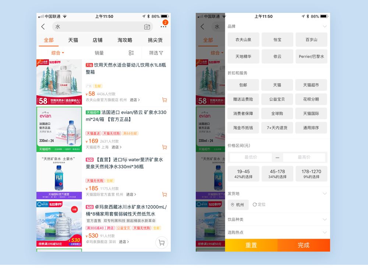
Task: Toggle the Perrier/巴黎水 brand filter
Action: tap(311, 56)
